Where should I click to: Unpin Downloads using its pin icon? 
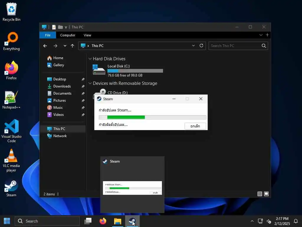click(x=83, y=86)
